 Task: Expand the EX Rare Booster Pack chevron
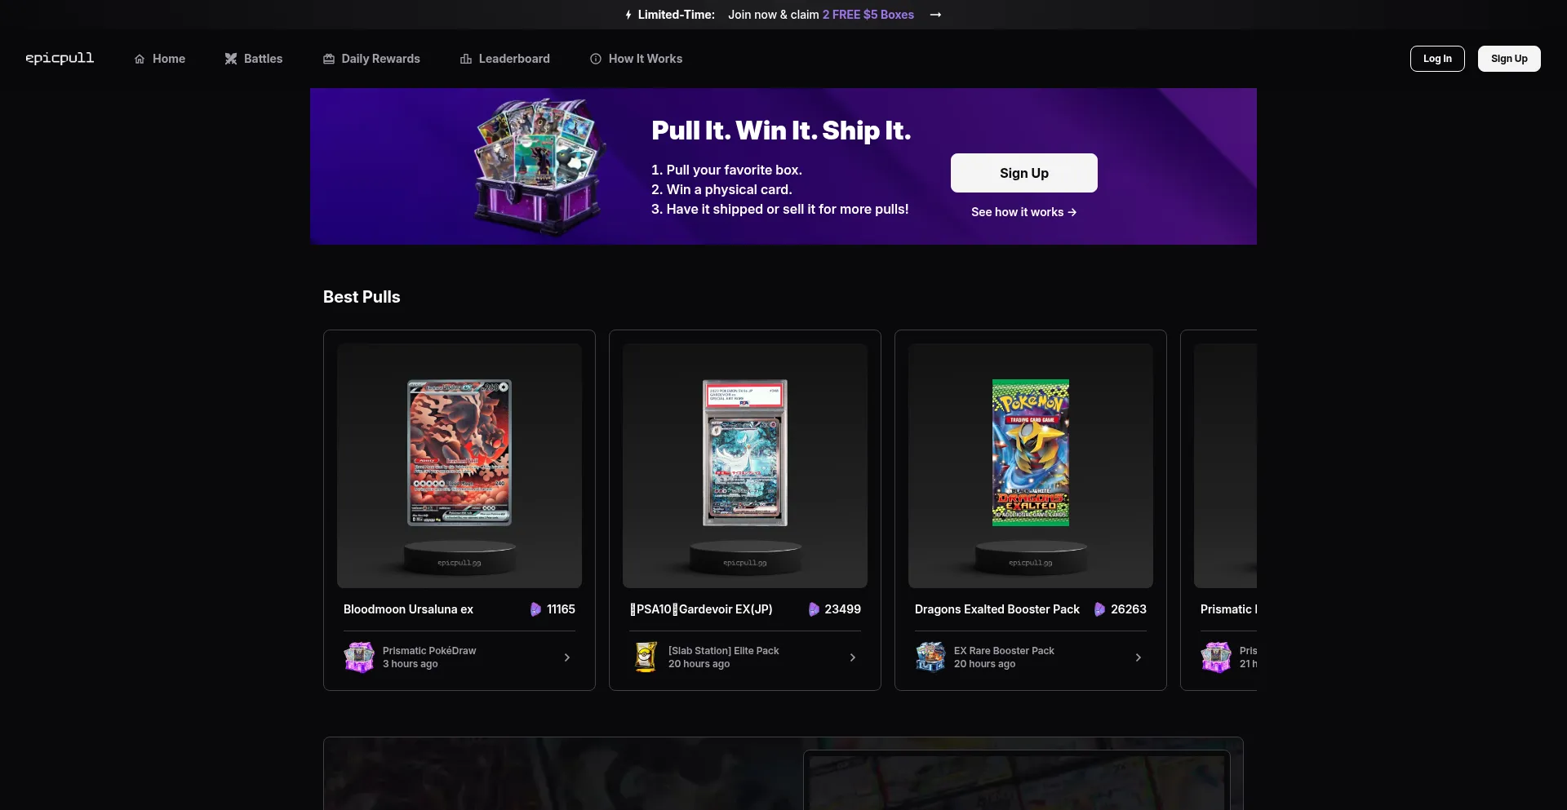(1139, 657)
